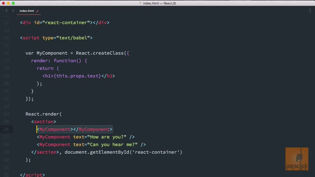Click the forward navigation arrow in tab bar
Image resolution: width=315 pixels, height=177 pixels.
13,10
